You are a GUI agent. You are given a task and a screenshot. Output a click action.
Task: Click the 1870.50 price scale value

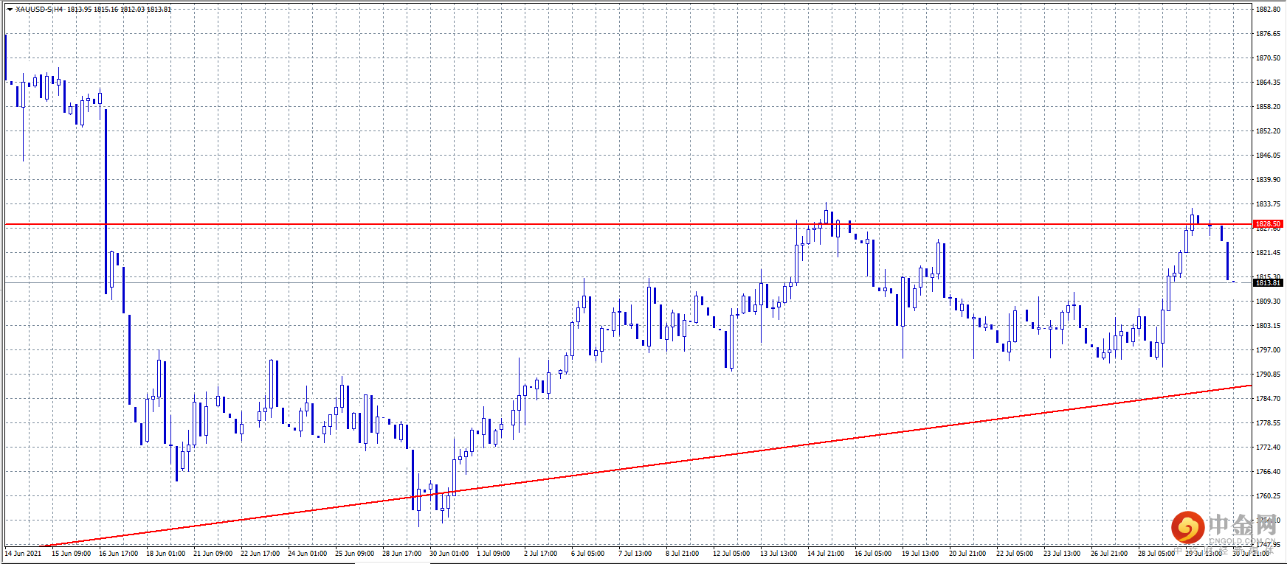pyautogui.click(x=1269, y=58)
